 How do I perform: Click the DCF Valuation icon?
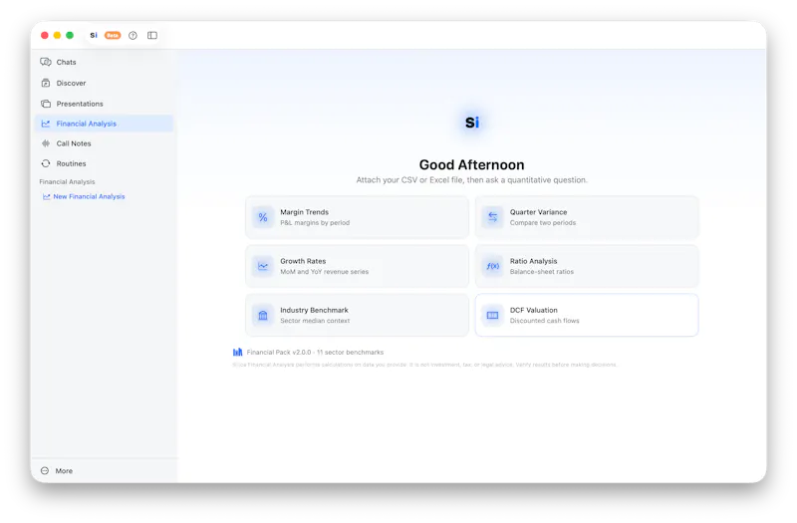point(492,315)
